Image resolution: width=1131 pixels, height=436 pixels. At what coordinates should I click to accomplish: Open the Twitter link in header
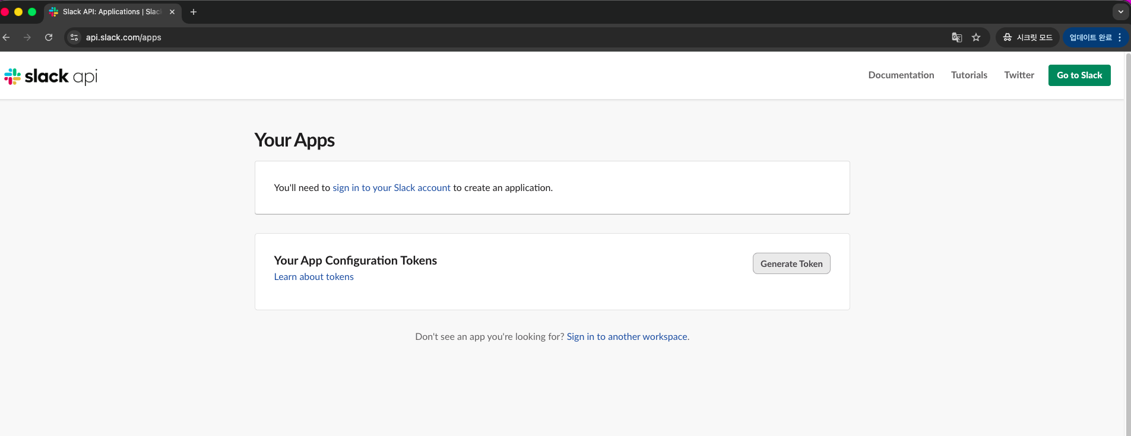(1019, 75)
